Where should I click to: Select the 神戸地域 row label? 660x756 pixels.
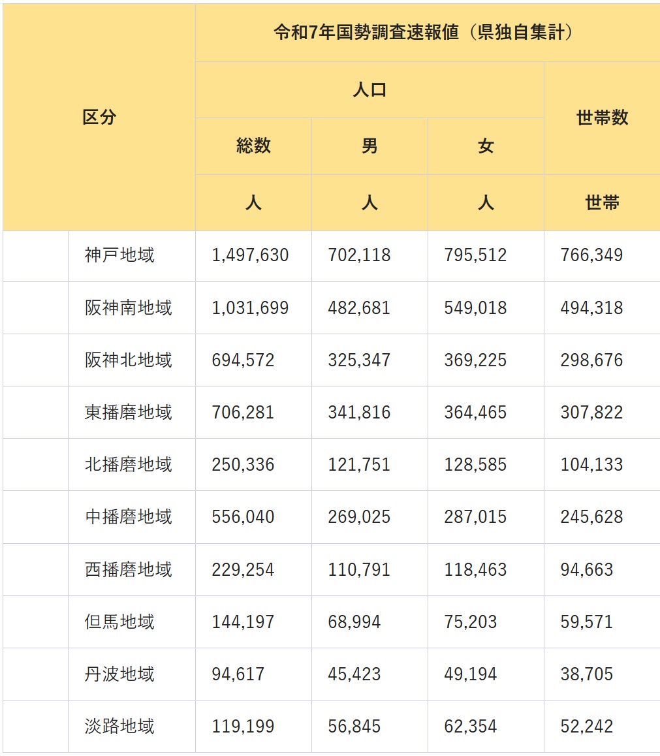pyautogui.click(x=119, y=255)
